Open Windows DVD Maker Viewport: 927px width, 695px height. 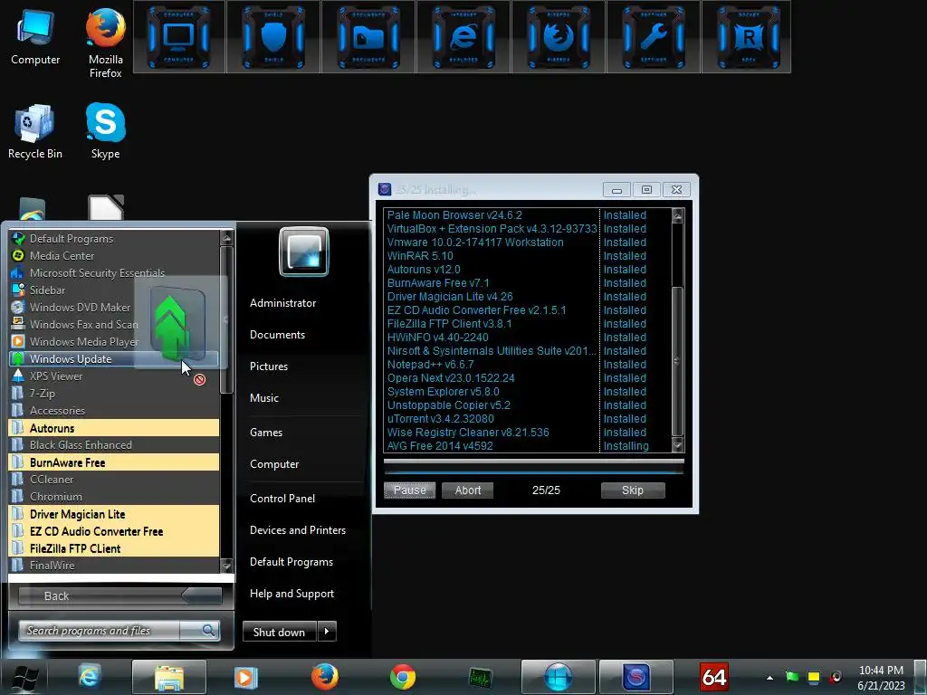(x=113, y=308)
